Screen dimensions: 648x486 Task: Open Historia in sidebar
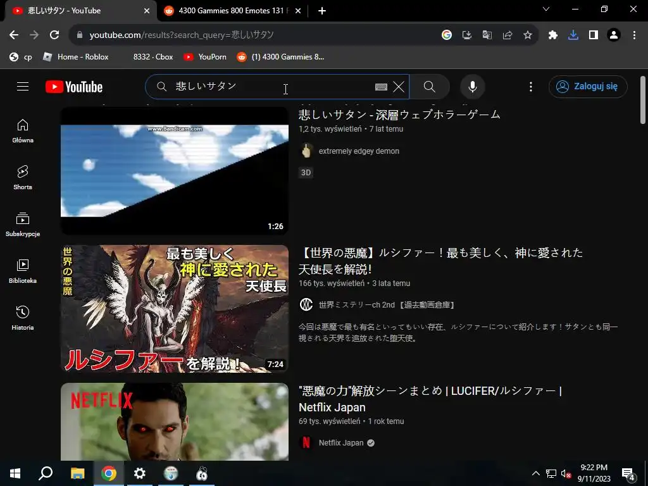click(23, 318)
